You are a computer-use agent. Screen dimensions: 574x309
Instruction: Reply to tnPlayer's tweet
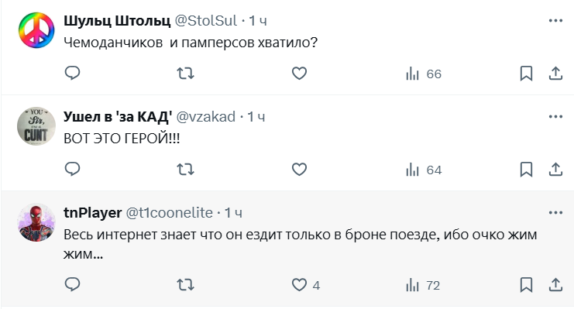[x=73, y=284]
